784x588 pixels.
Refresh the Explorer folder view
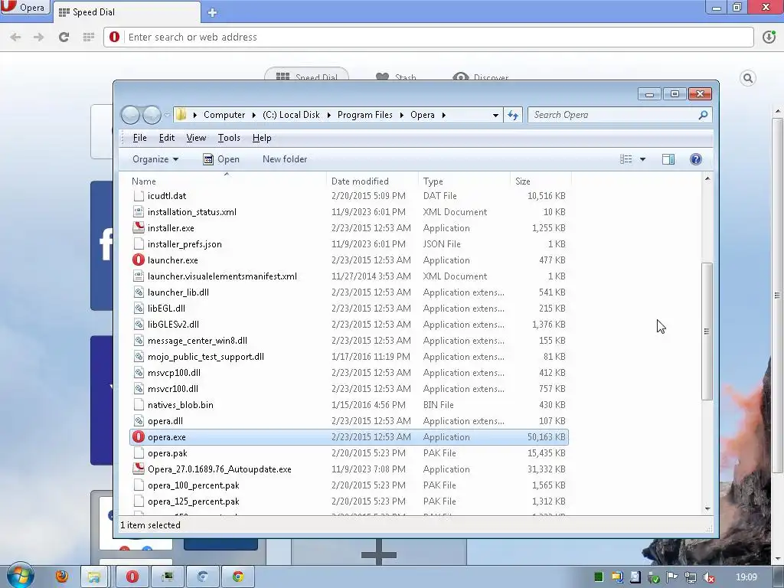coord(513,115)
